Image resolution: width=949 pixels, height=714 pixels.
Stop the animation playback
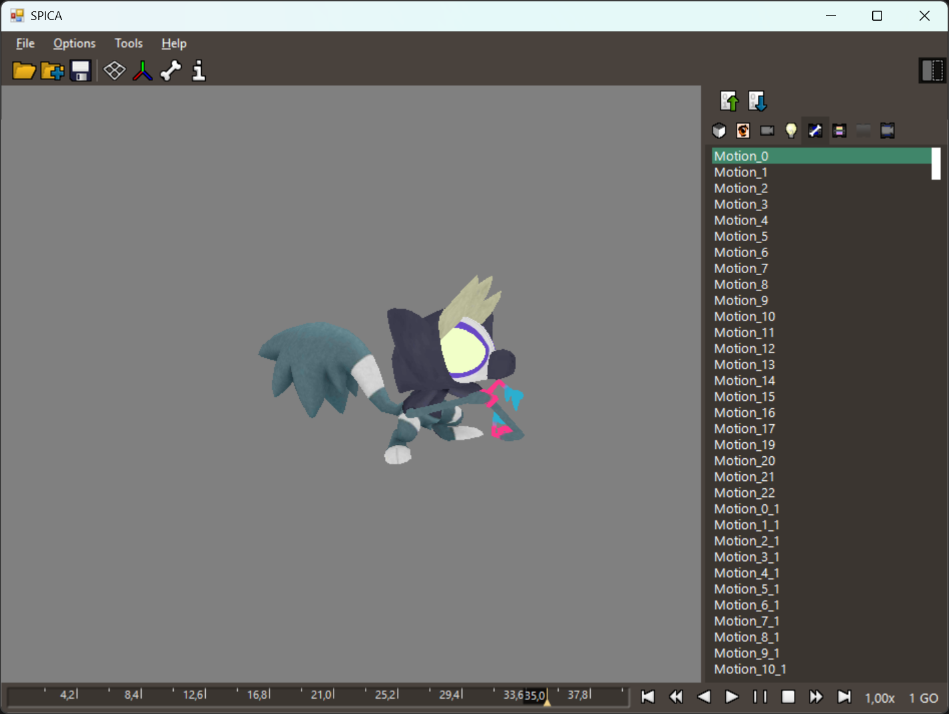[788, 697]
